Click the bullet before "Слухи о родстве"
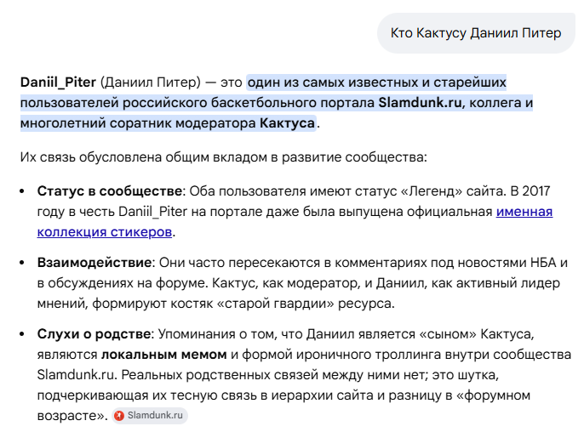 click(23, 335)
